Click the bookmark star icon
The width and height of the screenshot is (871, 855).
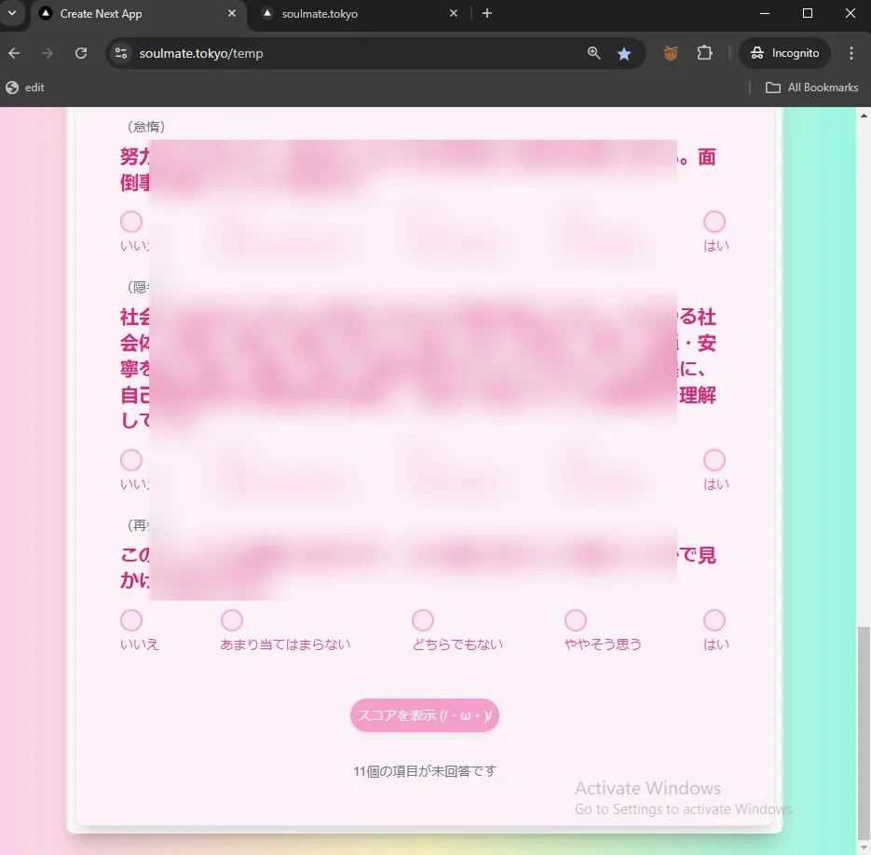[x=624, y=53]
